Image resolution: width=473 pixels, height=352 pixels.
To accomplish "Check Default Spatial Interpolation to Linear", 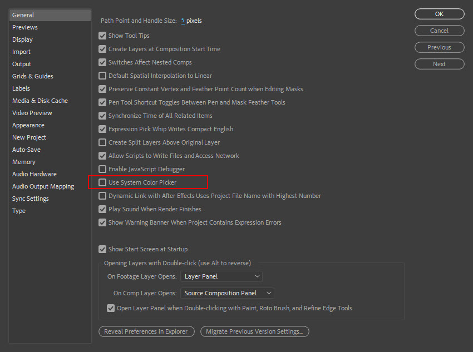I will pyautogui.click(x=102, y=76).
